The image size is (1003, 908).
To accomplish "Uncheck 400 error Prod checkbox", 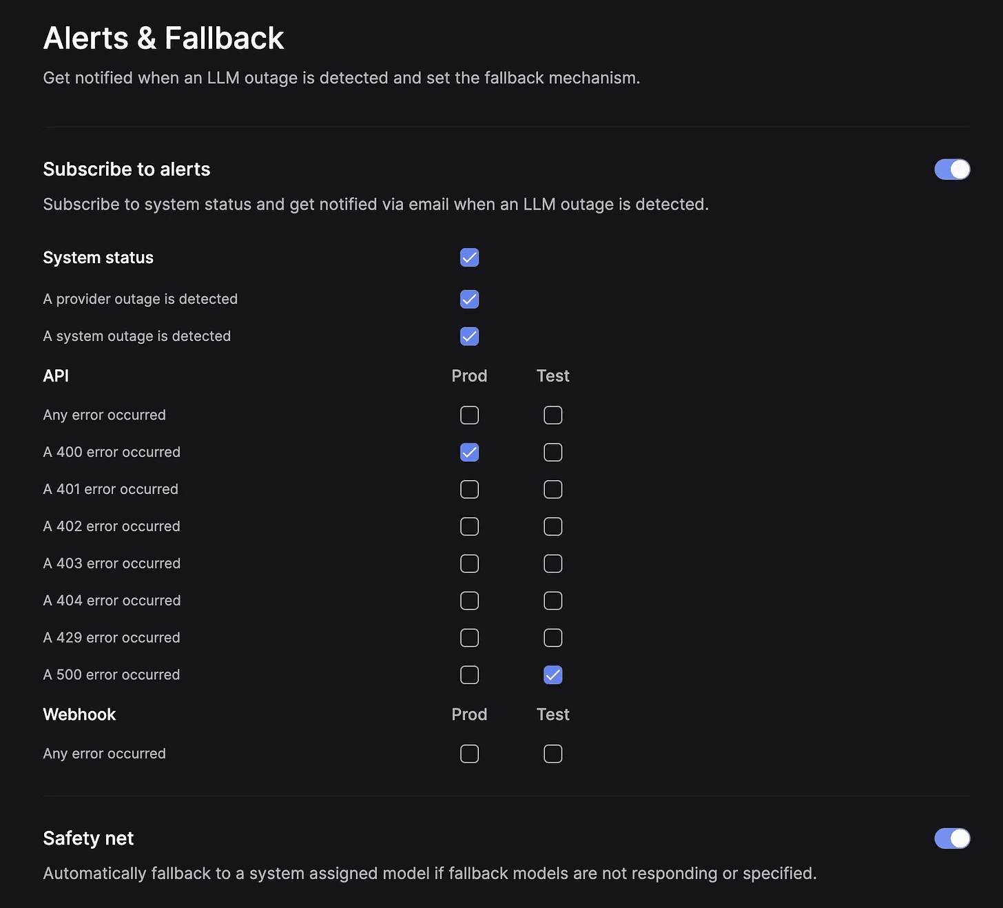I will coord(469,453).
